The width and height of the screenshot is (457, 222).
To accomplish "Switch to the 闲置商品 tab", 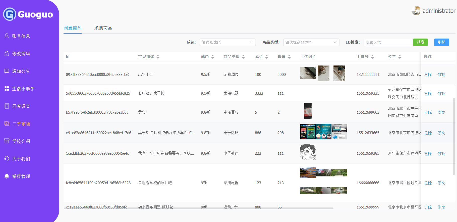I will [x=73, y=28].
